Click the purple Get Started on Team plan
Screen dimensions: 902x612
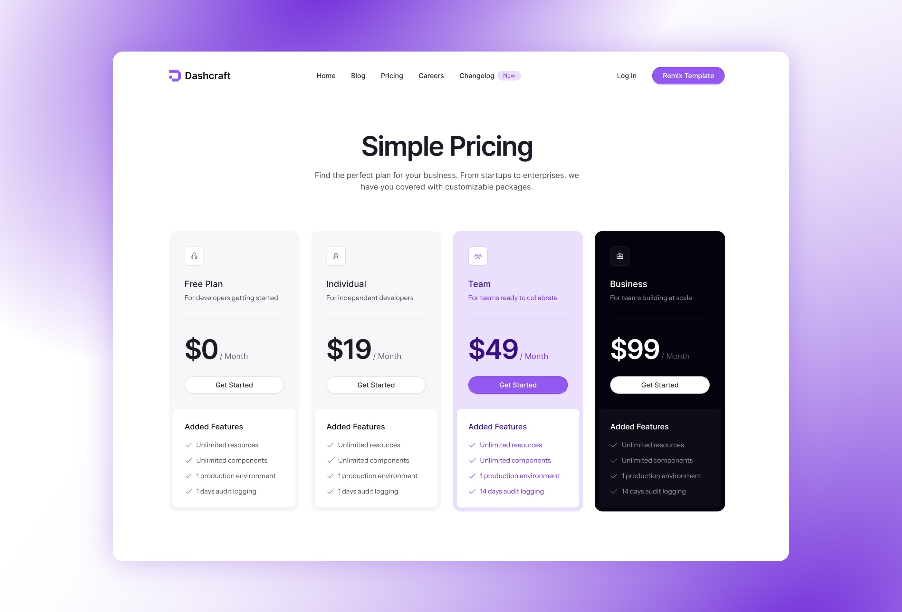(518, 385)
